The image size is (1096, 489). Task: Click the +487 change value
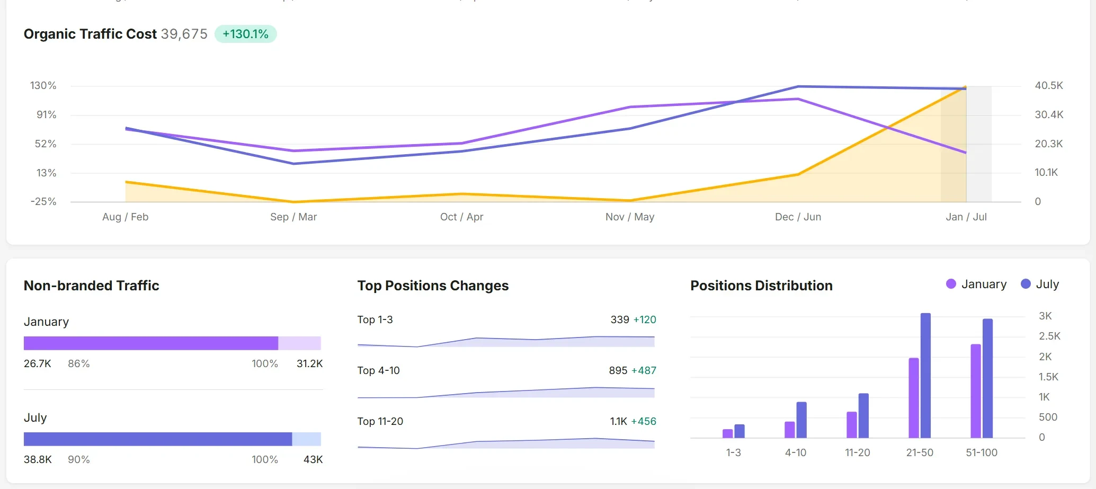[644, 370]
